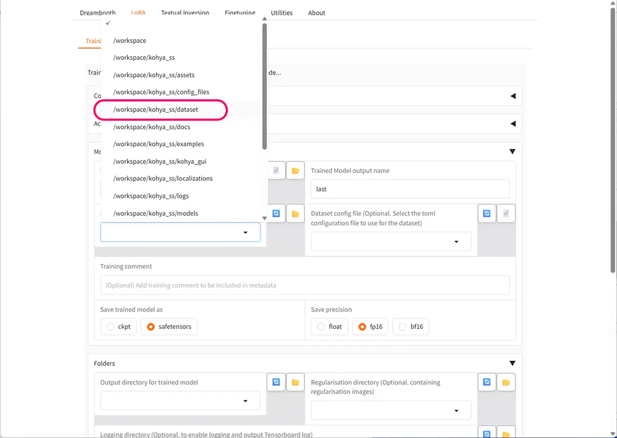Image resolution: width=617 pixels, height=438 pixels.
Task: Refresh the Output directory for trained model list
Action: (x=276, y=382)
